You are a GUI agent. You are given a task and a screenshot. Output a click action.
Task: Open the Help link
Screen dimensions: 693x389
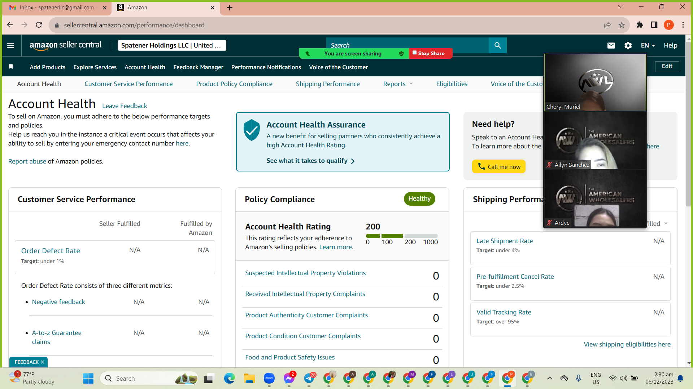[x=671, y=45]
